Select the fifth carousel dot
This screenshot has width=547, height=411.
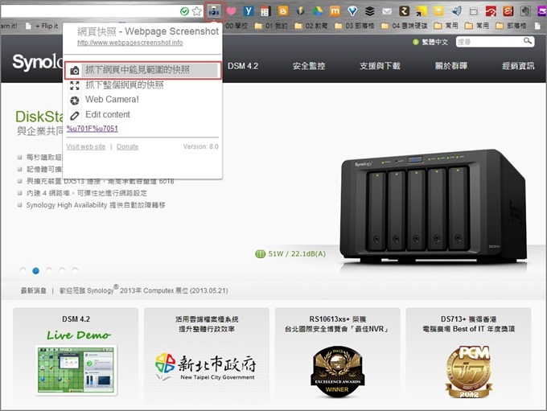point(75,270)
